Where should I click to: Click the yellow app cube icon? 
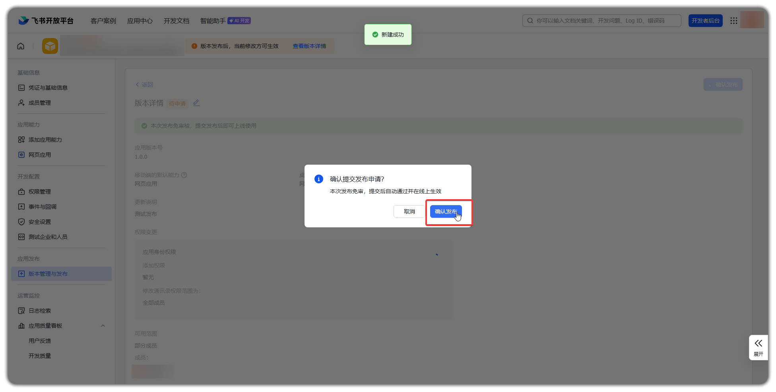50,46
